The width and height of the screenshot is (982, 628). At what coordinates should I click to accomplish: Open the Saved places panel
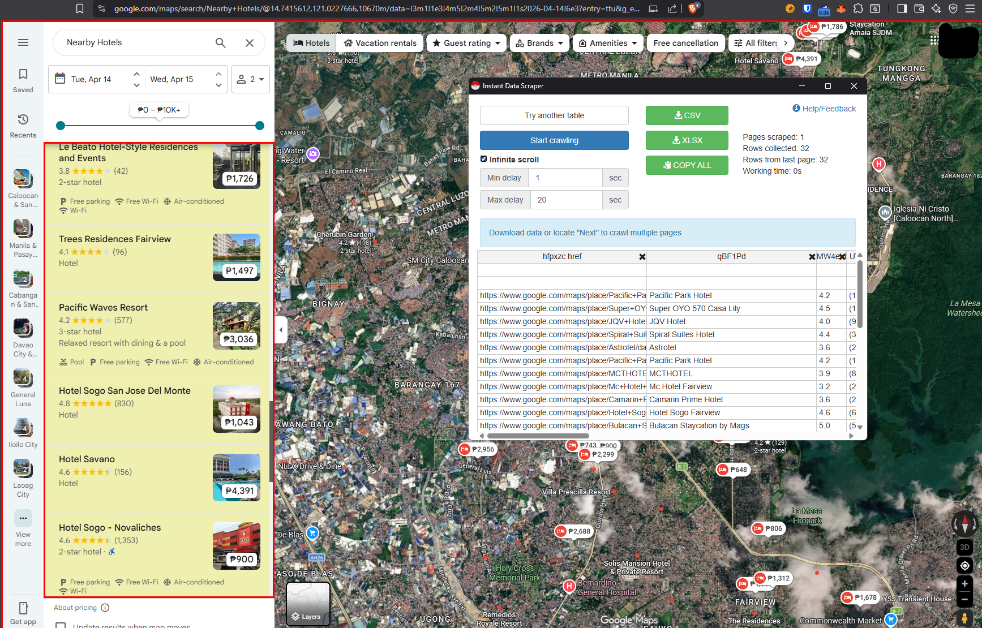(23, 79)
